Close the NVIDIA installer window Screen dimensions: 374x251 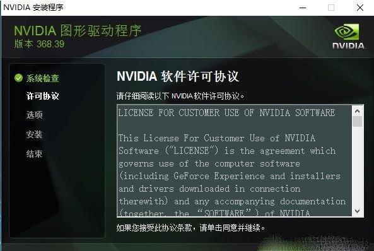360,8
